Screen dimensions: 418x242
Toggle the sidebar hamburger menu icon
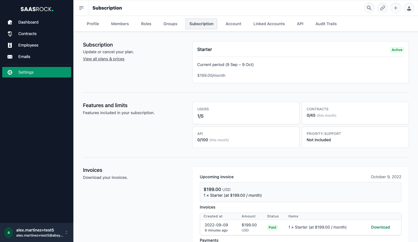tap(81, 8)
